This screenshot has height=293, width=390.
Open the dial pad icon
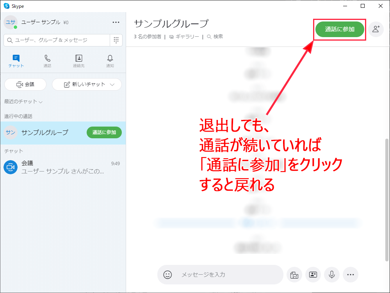click(116, 40)
